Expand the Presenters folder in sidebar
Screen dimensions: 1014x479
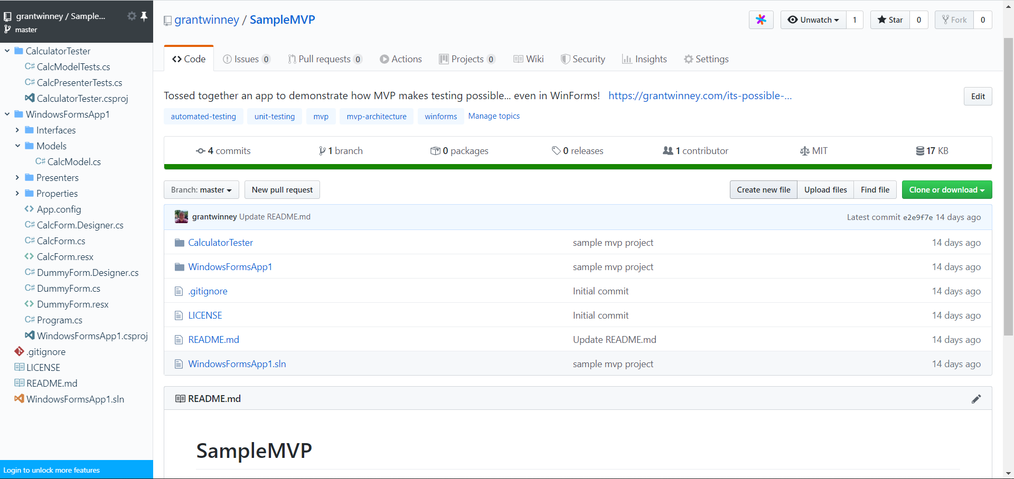[17, 178]
